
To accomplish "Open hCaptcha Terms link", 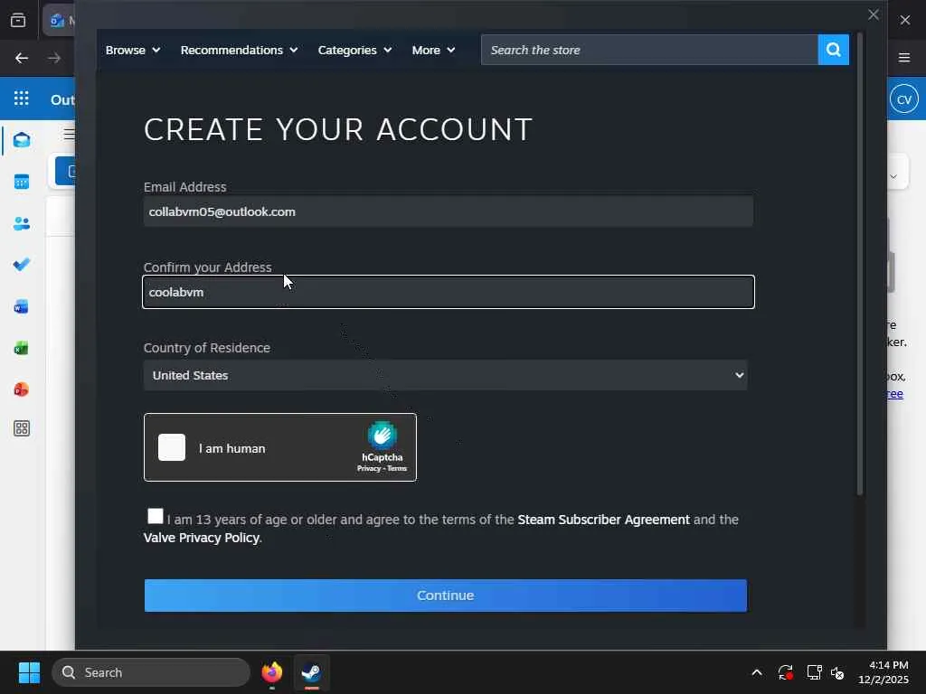I will pos(397,469).
